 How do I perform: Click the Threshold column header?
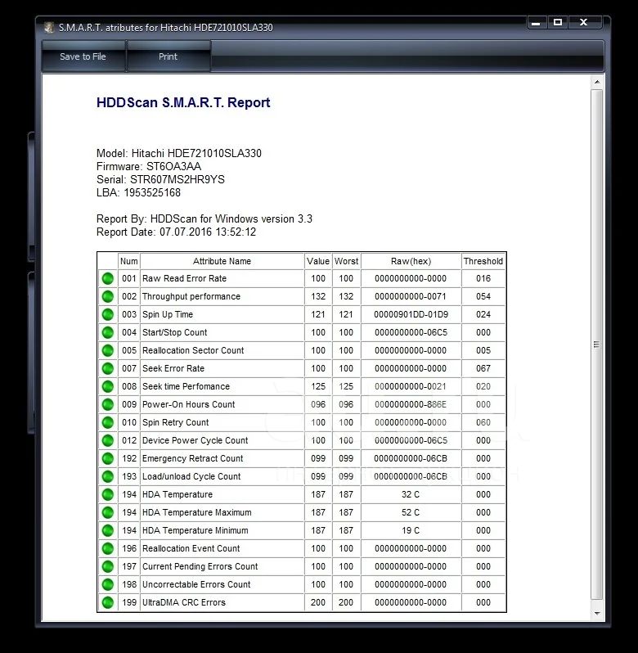coord(483,261)
